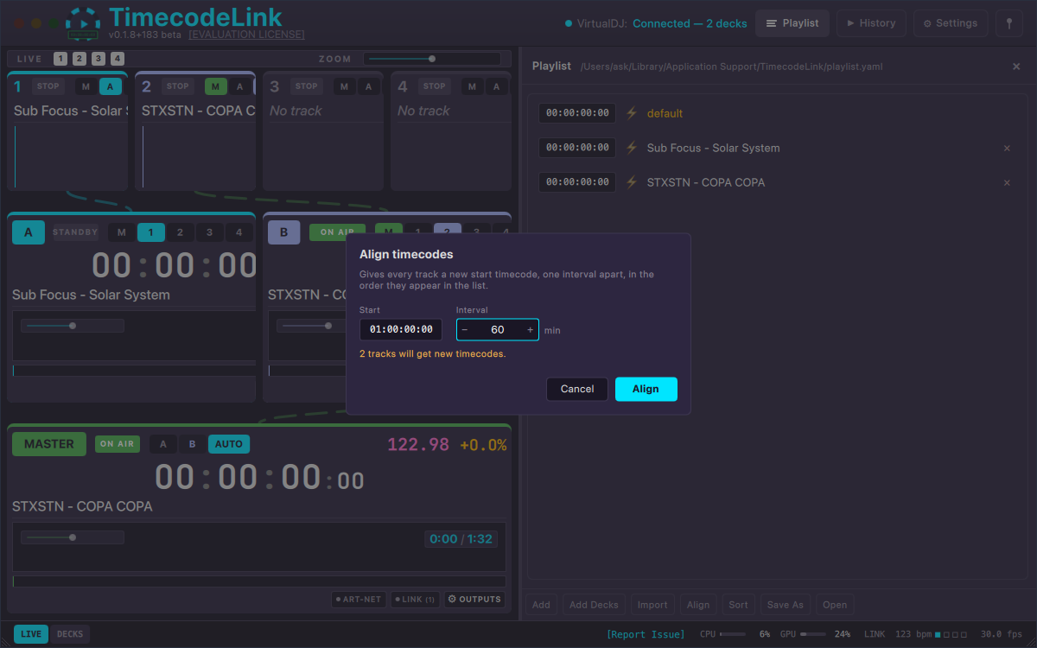The width and height of the screenshot is (1037, 648).
Task: Click the 0:00 / 1:32 time display
Action: (x=461, y=539)
